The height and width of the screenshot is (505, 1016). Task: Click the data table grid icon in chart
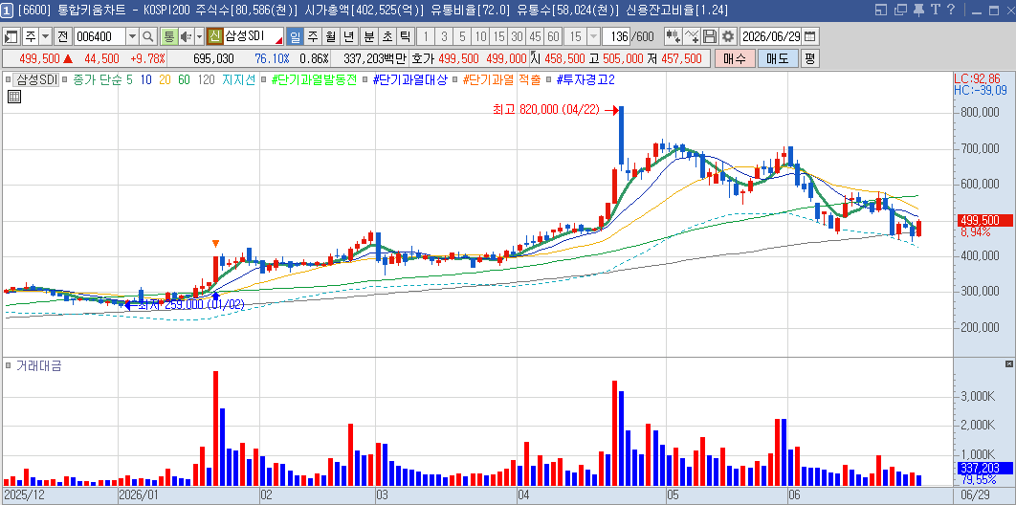point(14,98)
